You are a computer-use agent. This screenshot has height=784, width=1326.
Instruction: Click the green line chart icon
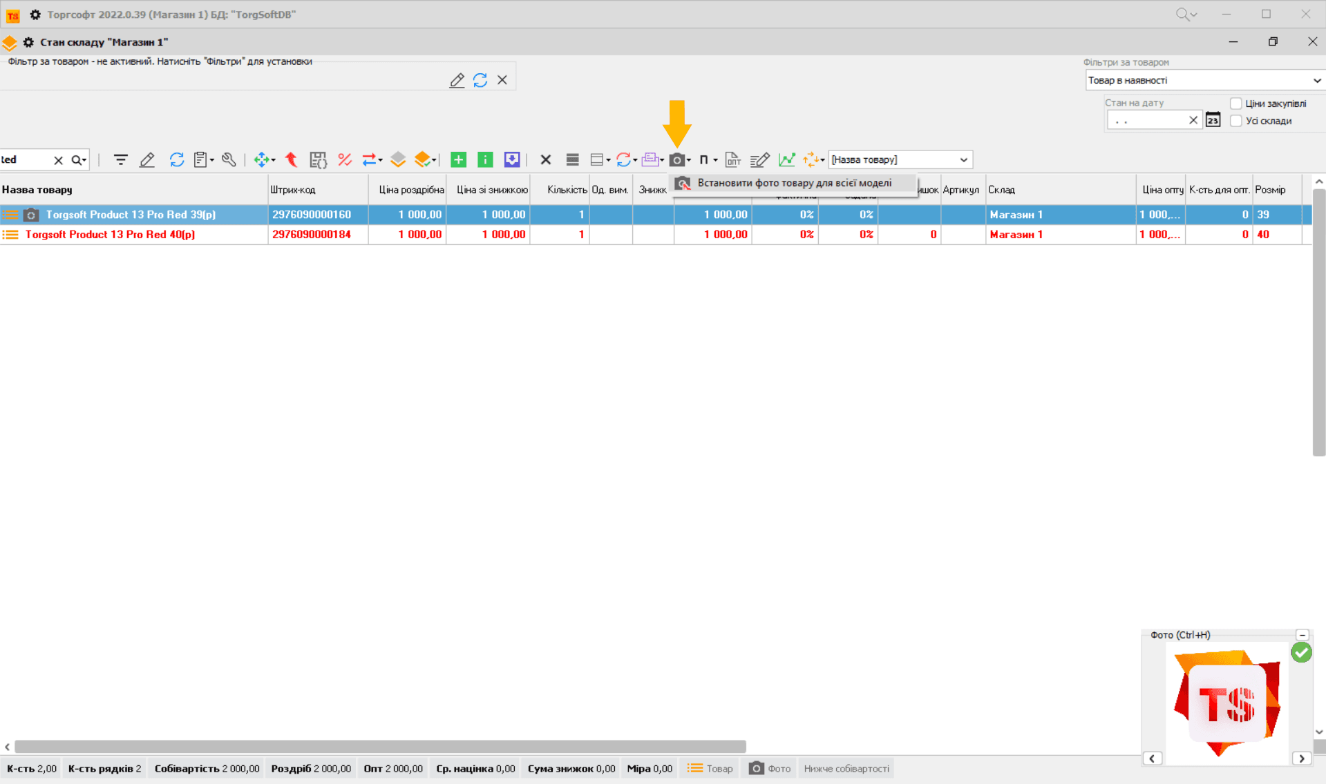(786, 159)
